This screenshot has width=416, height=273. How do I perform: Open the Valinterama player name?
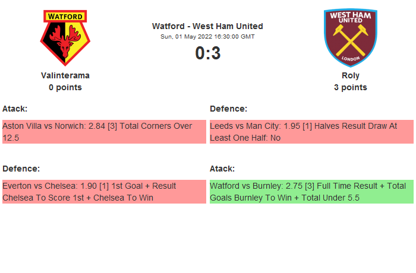65,75
